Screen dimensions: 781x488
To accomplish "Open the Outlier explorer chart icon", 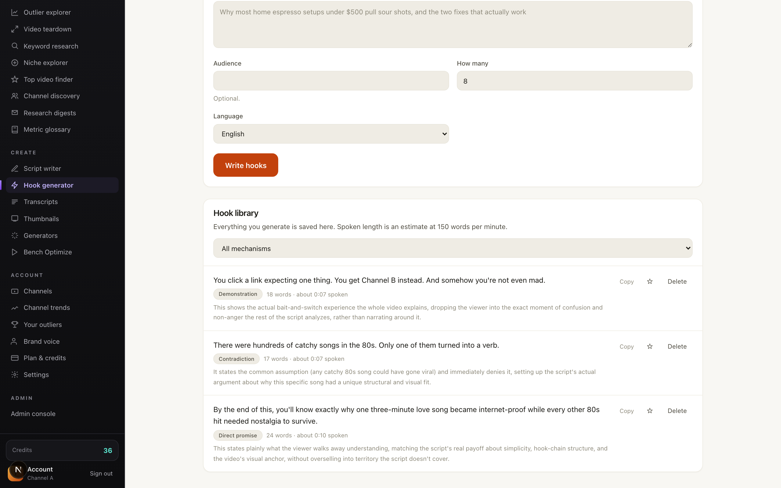I will point(15,12).
